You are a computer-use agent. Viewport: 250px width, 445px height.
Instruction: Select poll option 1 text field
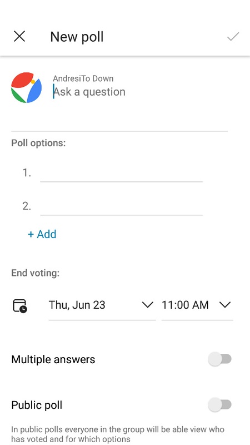pos(121,173)
